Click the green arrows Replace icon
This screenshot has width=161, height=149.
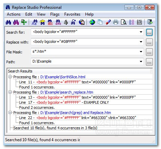24,22
